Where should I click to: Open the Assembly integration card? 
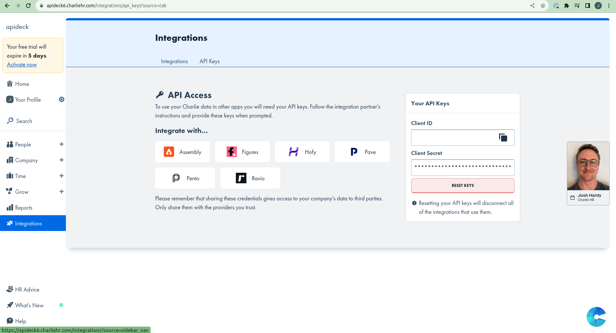[182, 152]
